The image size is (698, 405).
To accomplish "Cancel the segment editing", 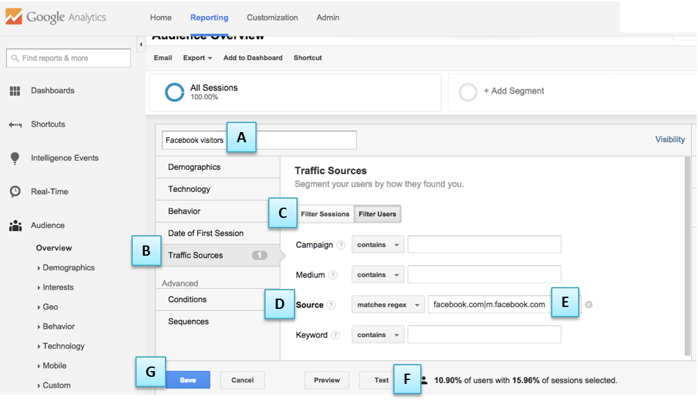I will [243, 380].
